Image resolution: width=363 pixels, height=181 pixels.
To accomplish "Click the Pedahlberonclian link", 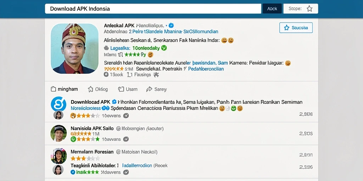I will click(206, 69).
